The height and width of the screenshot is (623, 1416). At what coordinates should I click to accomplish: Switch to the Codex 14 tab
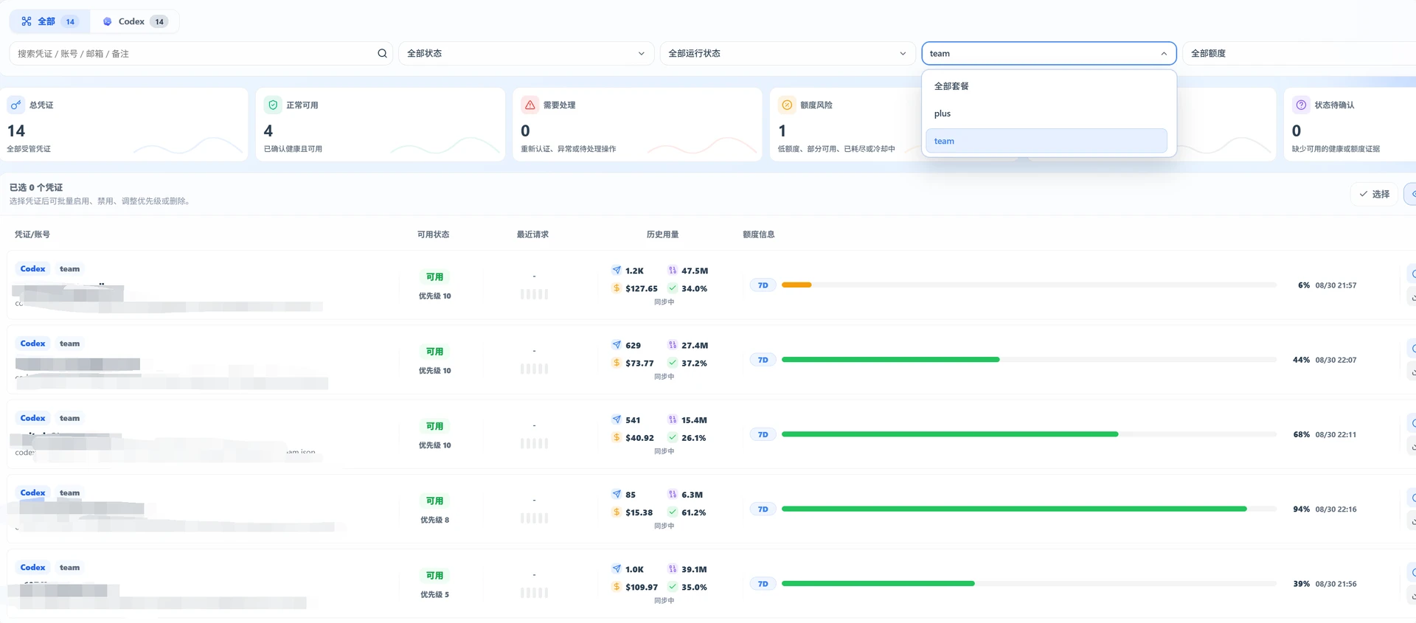135,21
